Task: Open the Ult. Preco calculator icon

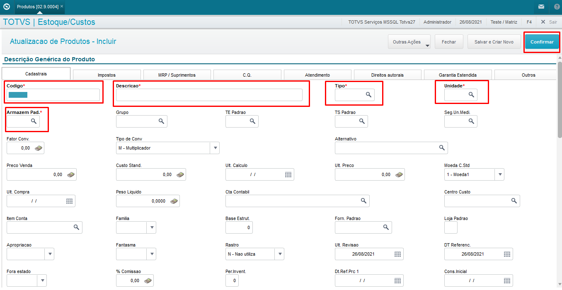Action: point(399,174)
